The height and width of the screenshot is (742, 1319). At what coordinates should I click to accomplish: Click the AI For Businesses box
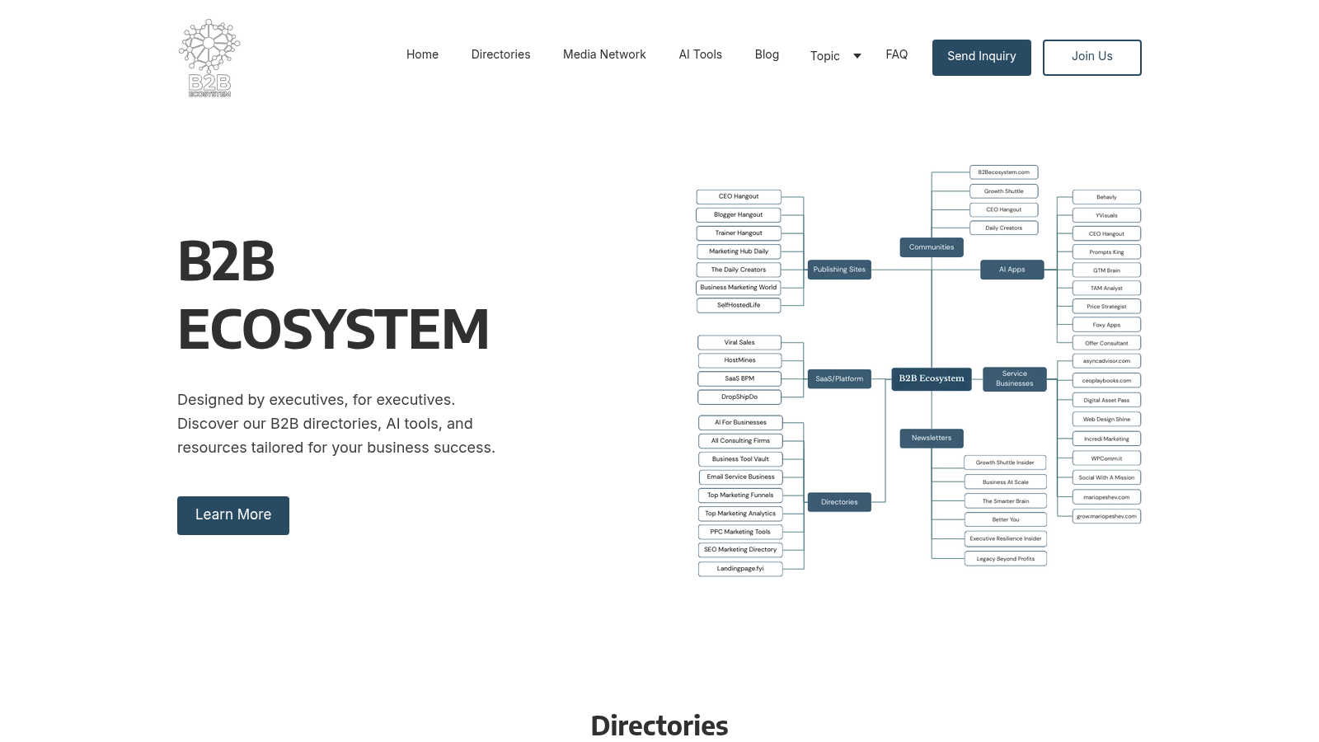tap(740, 422)
